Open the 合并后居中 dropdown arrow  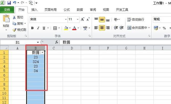(x=149, y=28)
